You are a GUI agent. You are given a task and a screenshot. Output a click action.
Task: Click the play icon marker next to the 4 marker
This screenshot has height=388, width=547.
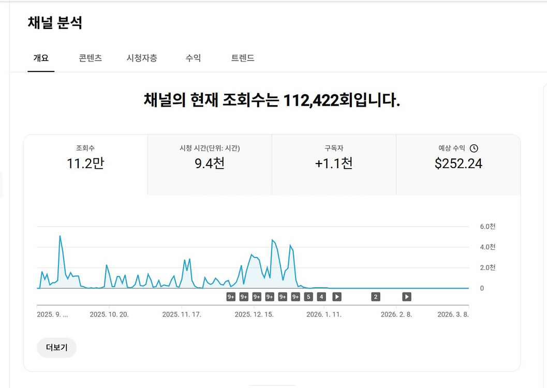click(337, 297)
